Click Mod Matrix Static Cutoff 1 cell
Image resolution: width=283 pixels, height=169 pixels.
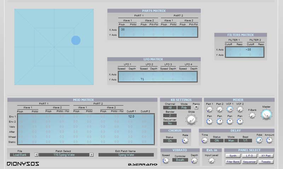[x=130, y=142]
